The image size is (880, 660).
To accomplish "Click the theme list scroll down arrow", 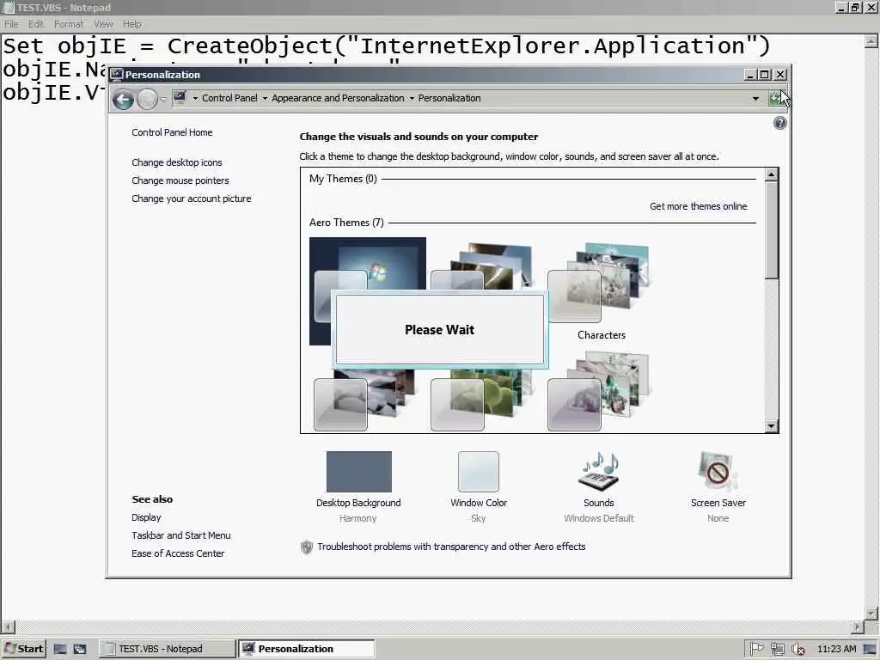I will tap(771, 426).
